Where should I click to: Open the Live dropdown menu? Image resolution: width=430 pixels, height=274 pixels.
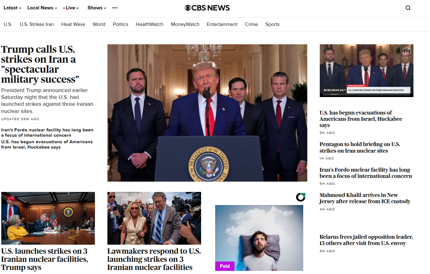click(71, 8)
